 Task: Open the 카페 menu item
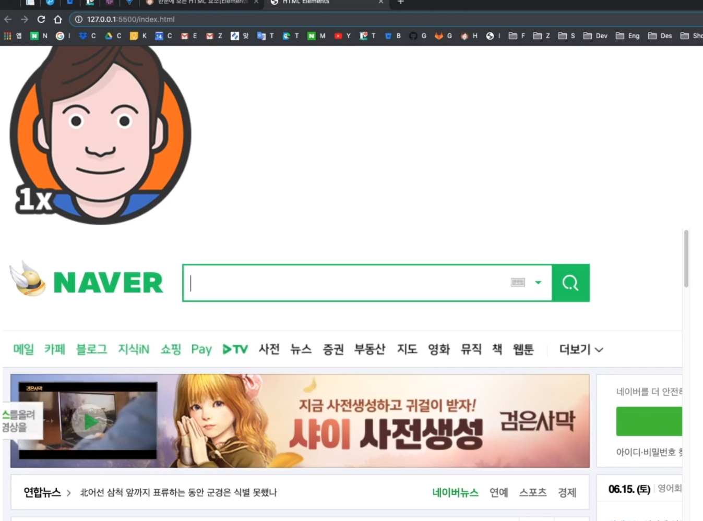[55, 349]
